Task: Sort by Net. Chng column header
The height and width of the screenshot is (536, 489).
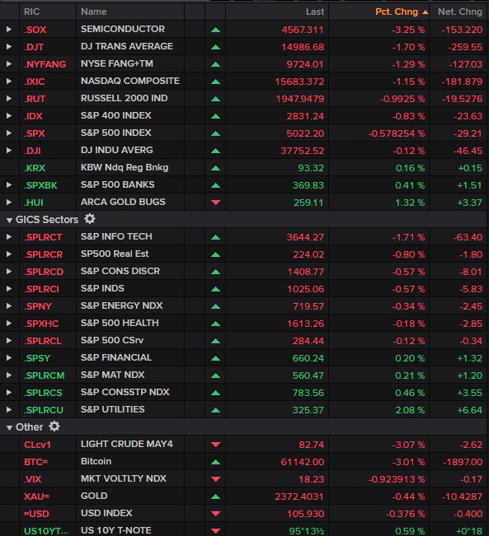Action: click(x=460, y=12)
